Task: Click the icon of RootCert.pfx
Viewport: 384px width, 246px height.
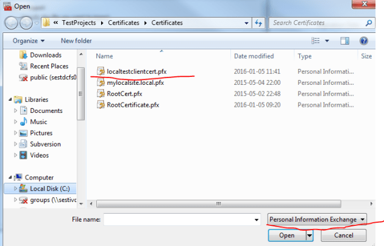Action: point(101,93)
